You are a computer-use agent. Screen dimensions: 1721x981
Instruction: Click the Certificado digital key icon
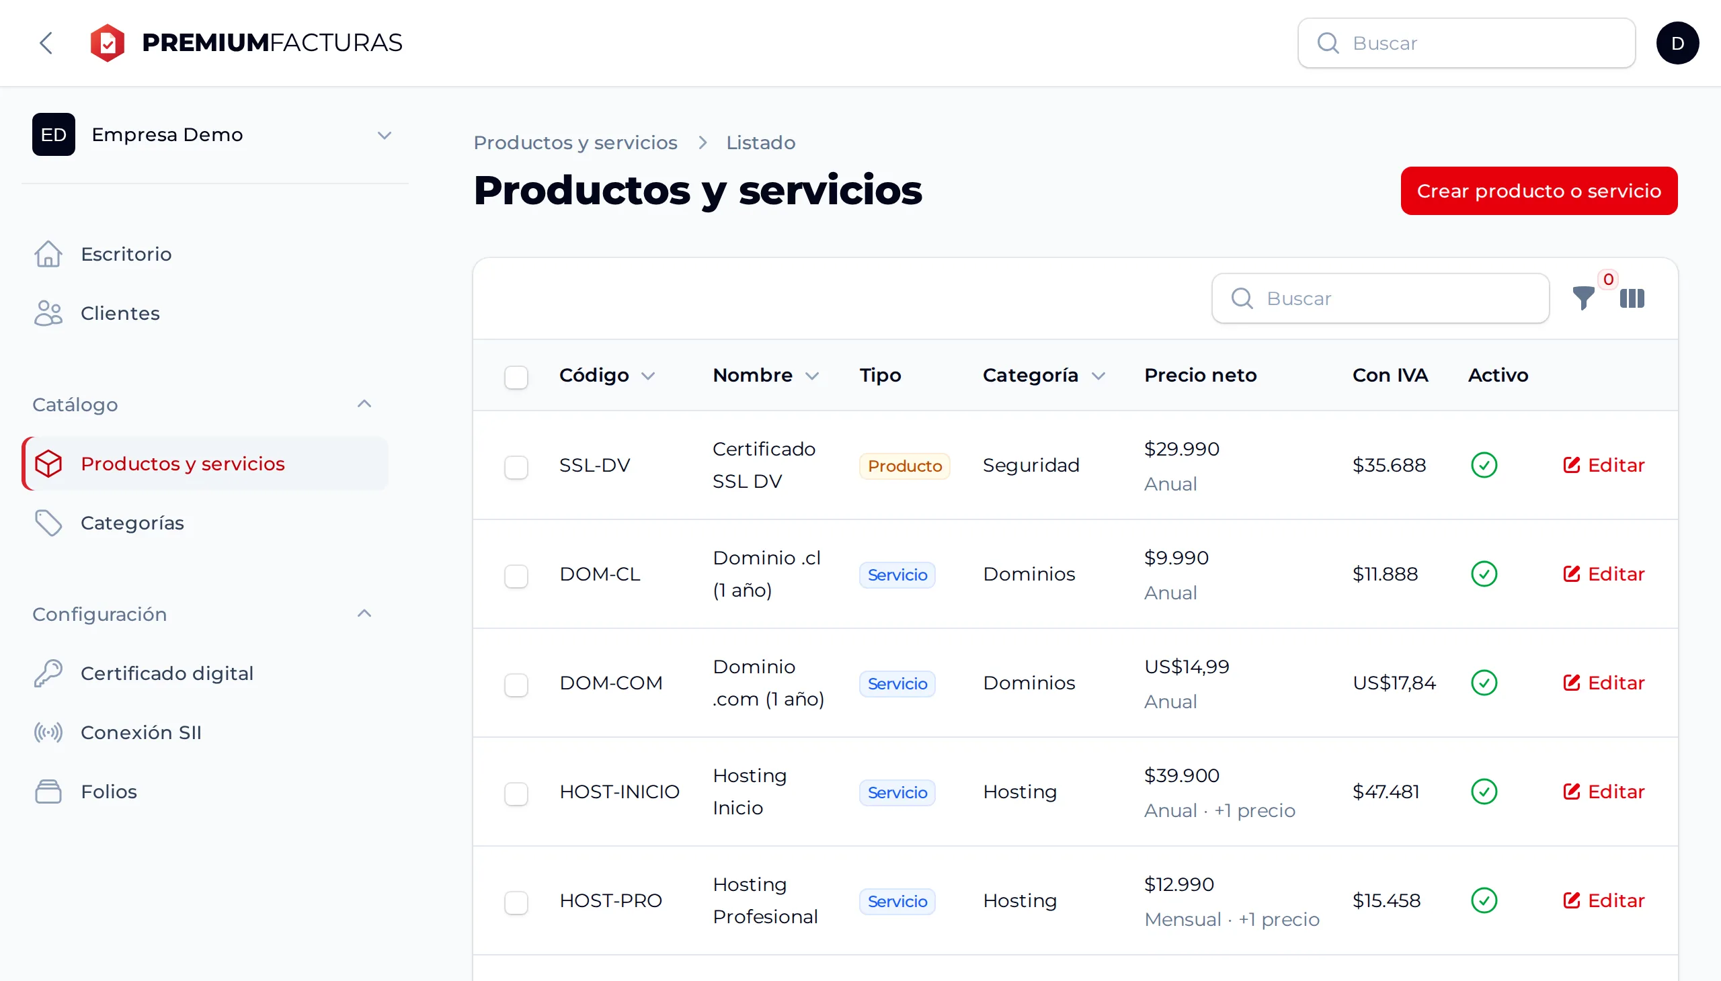tap(48, 673)
